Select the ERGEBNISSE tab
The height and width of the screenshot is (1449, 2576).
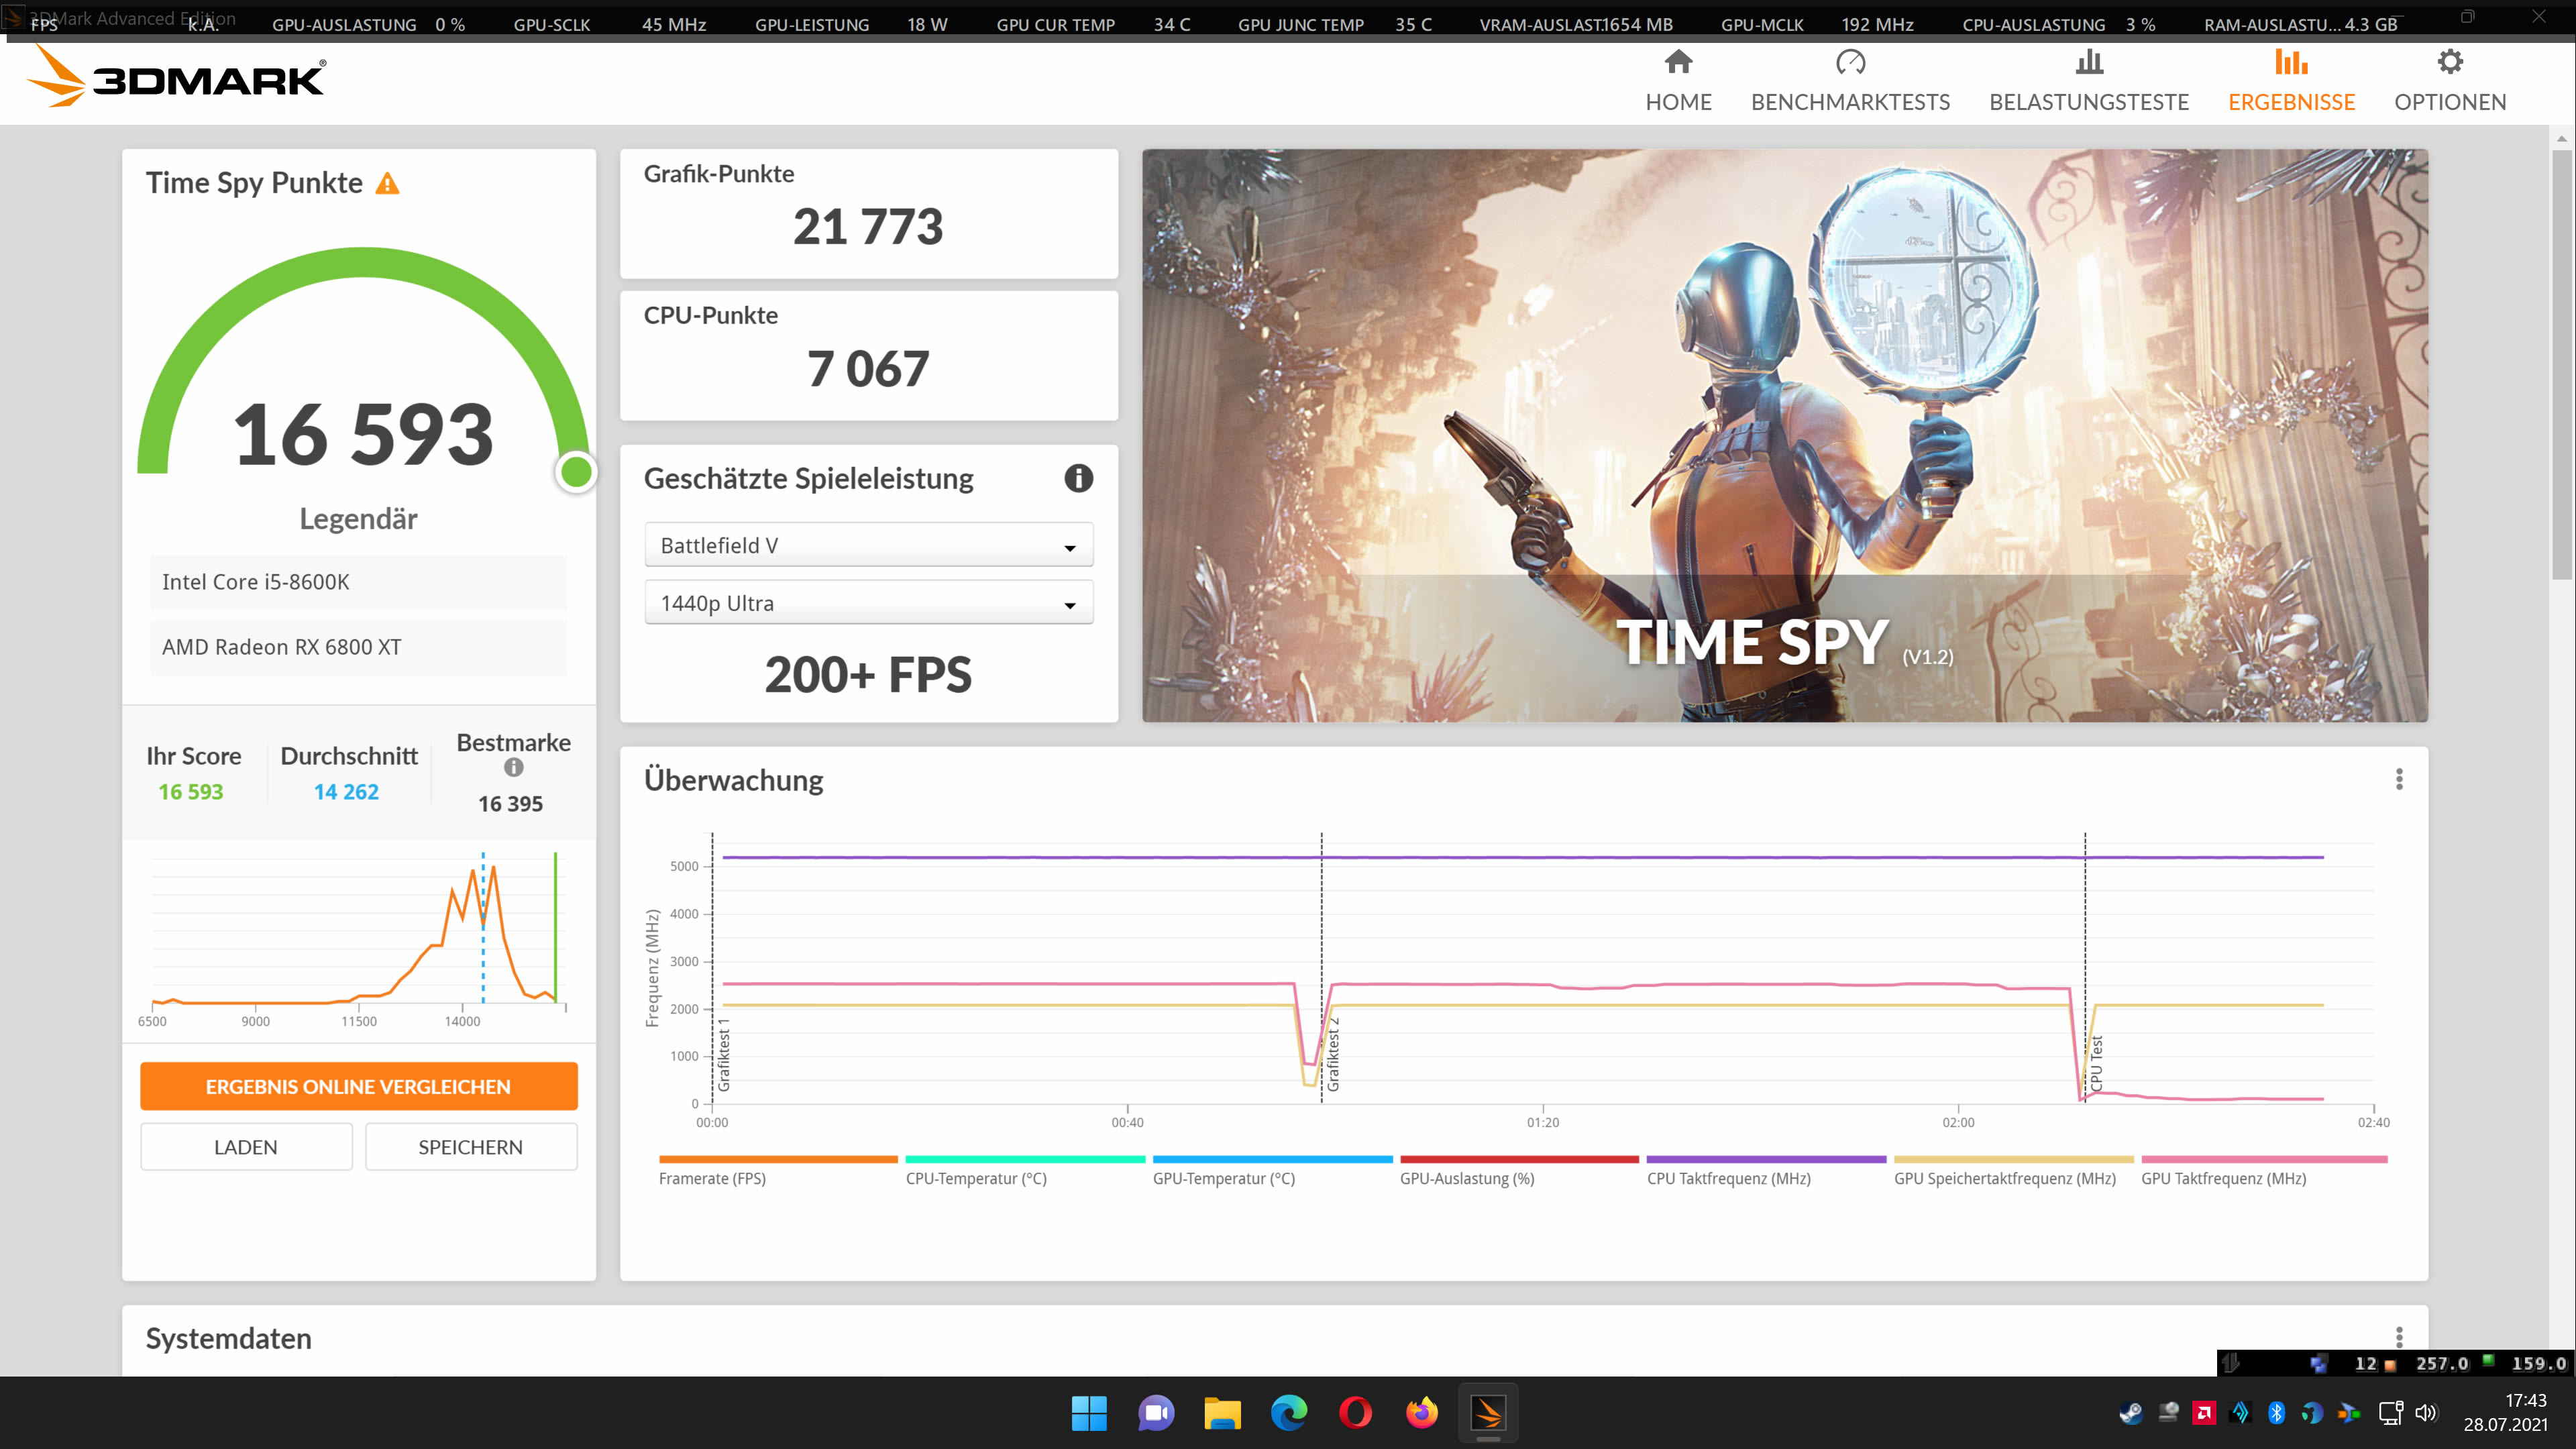click(2291, 80)
